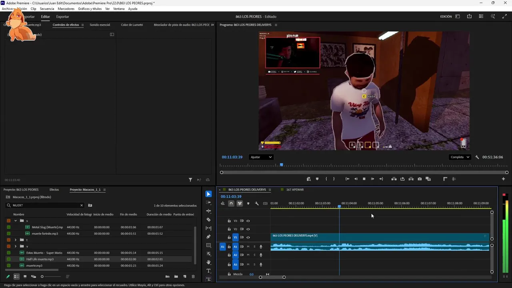Add a marker in the timeline header

point(248,204)
